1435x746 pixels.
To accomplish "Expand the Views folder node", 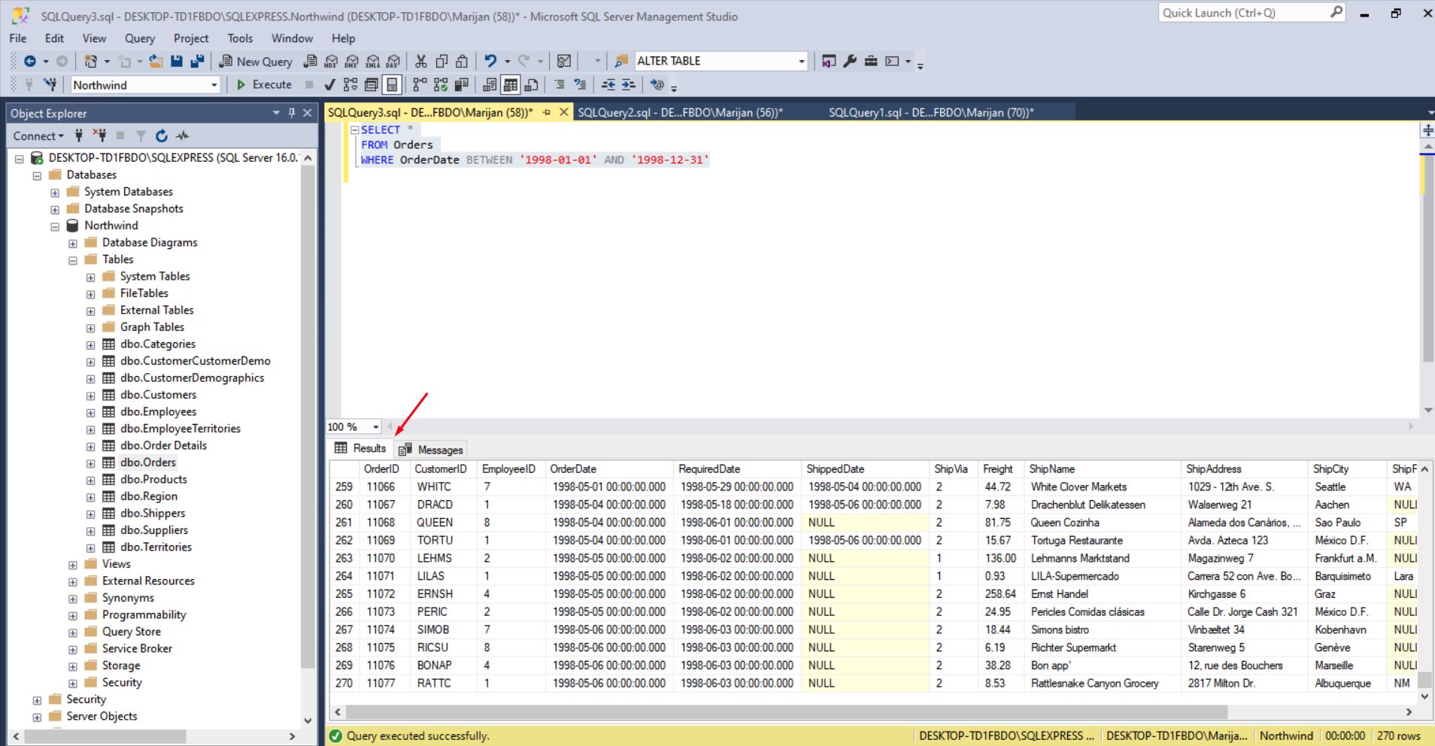I will 73,565.
